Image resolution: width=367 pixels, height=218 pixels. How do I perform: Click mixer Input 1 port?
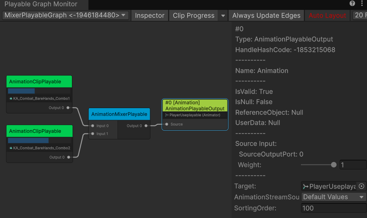click(92, 134)
